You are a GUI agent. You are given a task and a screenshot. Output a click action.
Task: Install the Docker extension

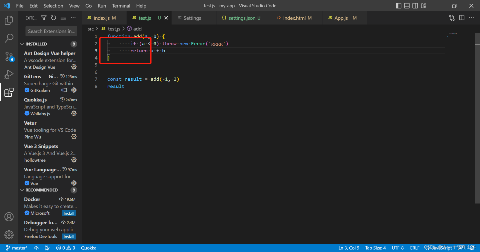click(x=69, y=213)
